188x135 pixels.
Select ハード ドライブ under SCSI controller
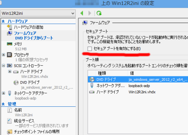tap(31, 72)
